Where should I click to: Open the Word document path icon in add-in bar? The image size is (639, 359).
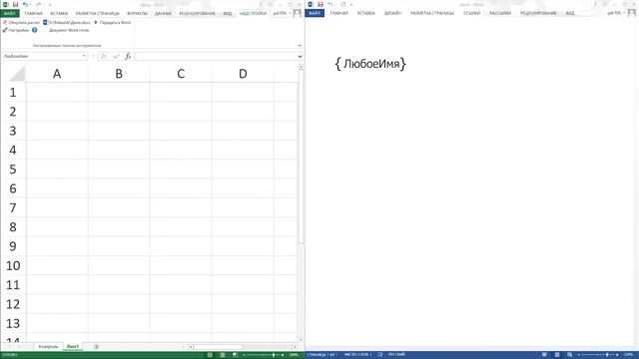[x=45, y=22]
